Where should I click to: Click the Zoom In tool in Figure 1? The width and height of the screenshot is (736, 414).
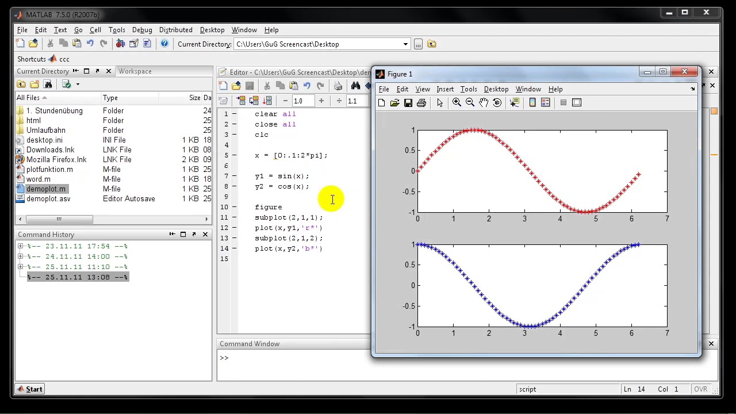(457, 102)
